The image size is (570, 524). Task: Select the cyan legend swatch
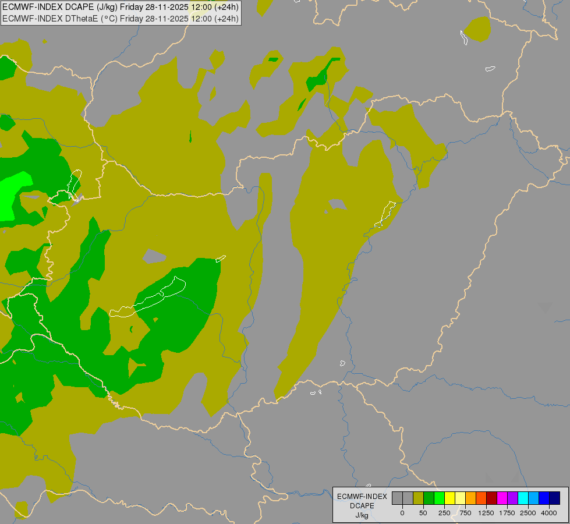point(523,498)
